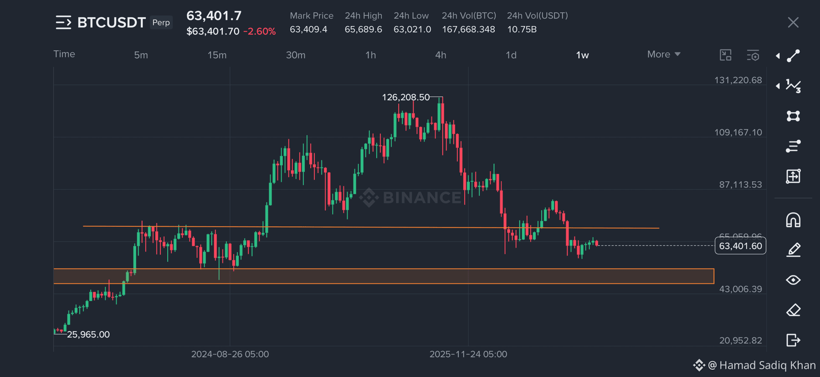The height and width of the screenshot is (377, 820).
Task: Select the long/short position measure tool
Action: pos(793,176)
